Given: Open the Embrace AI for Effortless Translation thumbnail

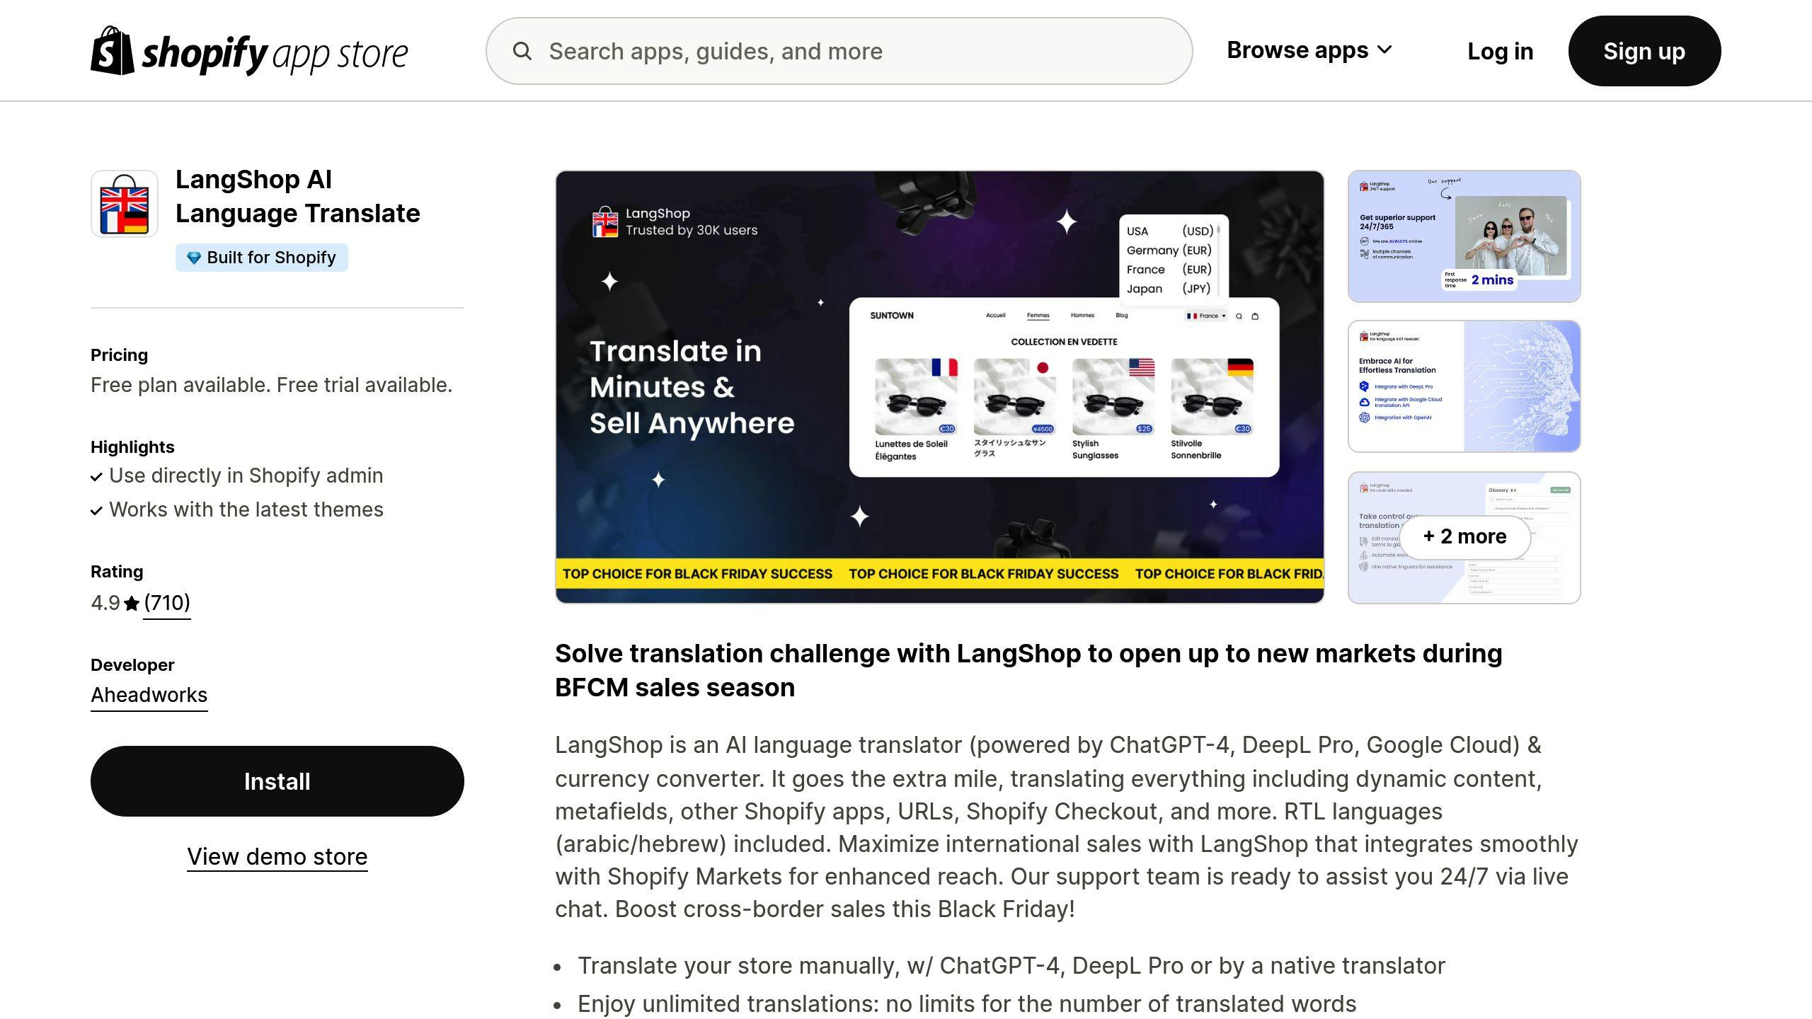Looking at the screenshot, I should (1464, 386).
